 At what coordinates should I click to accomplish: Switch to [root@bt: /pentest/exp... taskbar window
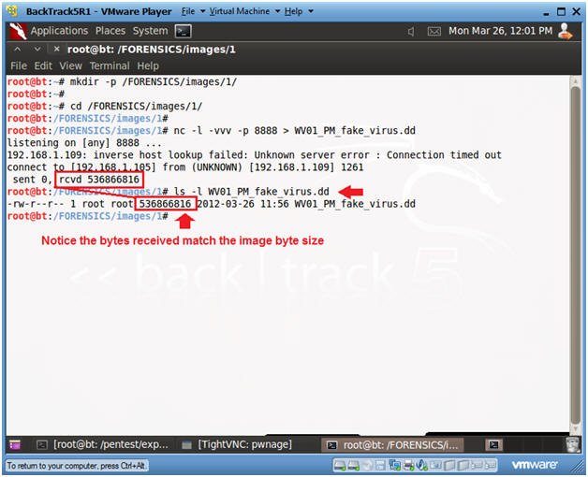102,445
